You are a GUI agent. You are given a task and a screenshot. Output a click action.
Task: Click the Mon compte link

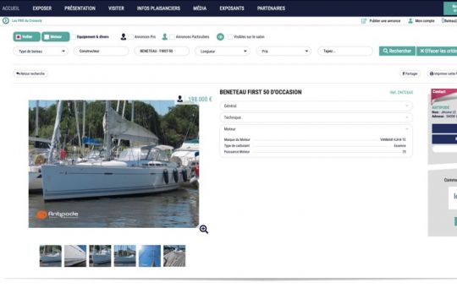[x=425, y=21]
